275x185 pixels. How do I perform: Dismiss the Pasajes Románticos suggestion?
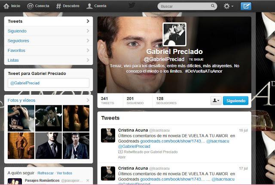(x=88, y=181)
